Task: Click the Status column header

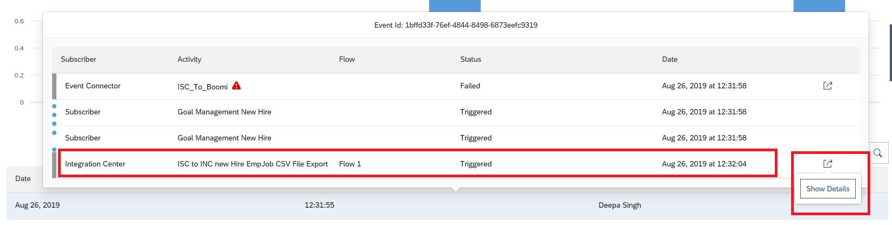Action: pos(470,59)
